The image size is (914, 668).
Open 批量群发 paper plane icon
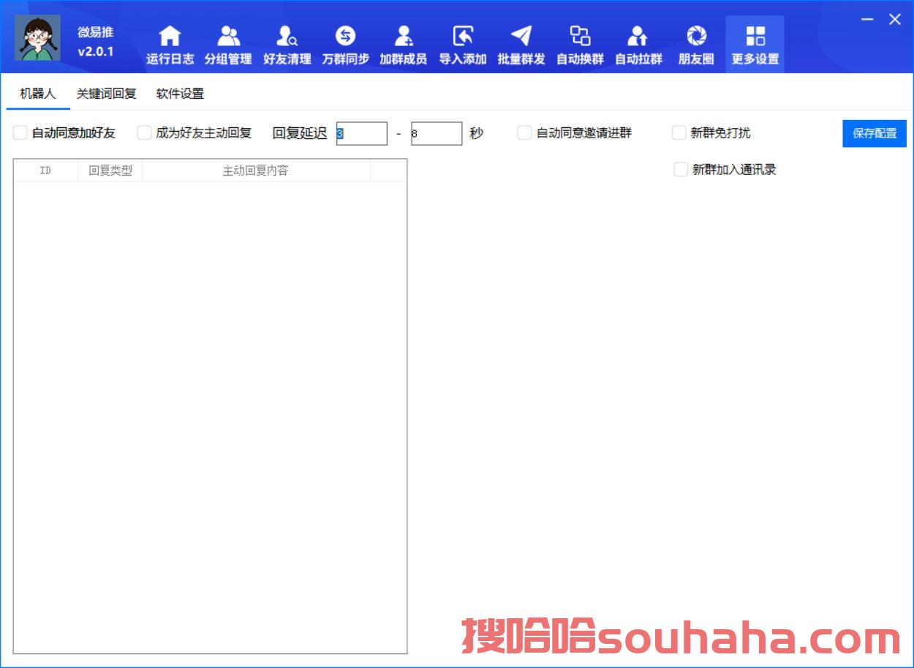point(521,37)
